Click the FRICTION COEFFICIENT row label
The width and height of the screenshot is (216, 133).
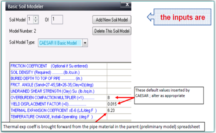point(49,66)
